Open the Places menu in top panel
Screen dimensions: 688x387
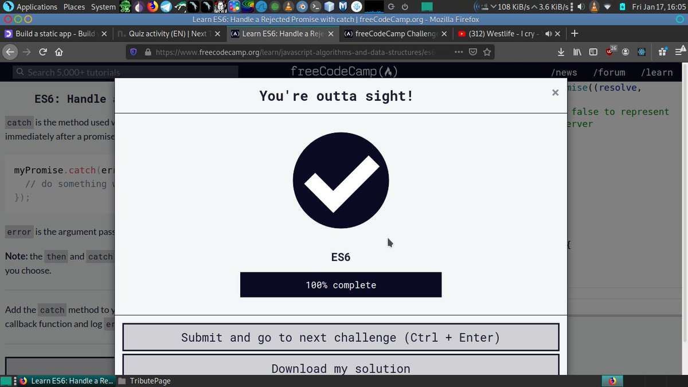74,7
